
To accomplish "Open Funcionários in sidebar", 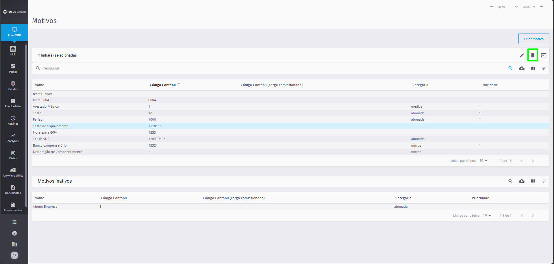I will coord(13,103).
